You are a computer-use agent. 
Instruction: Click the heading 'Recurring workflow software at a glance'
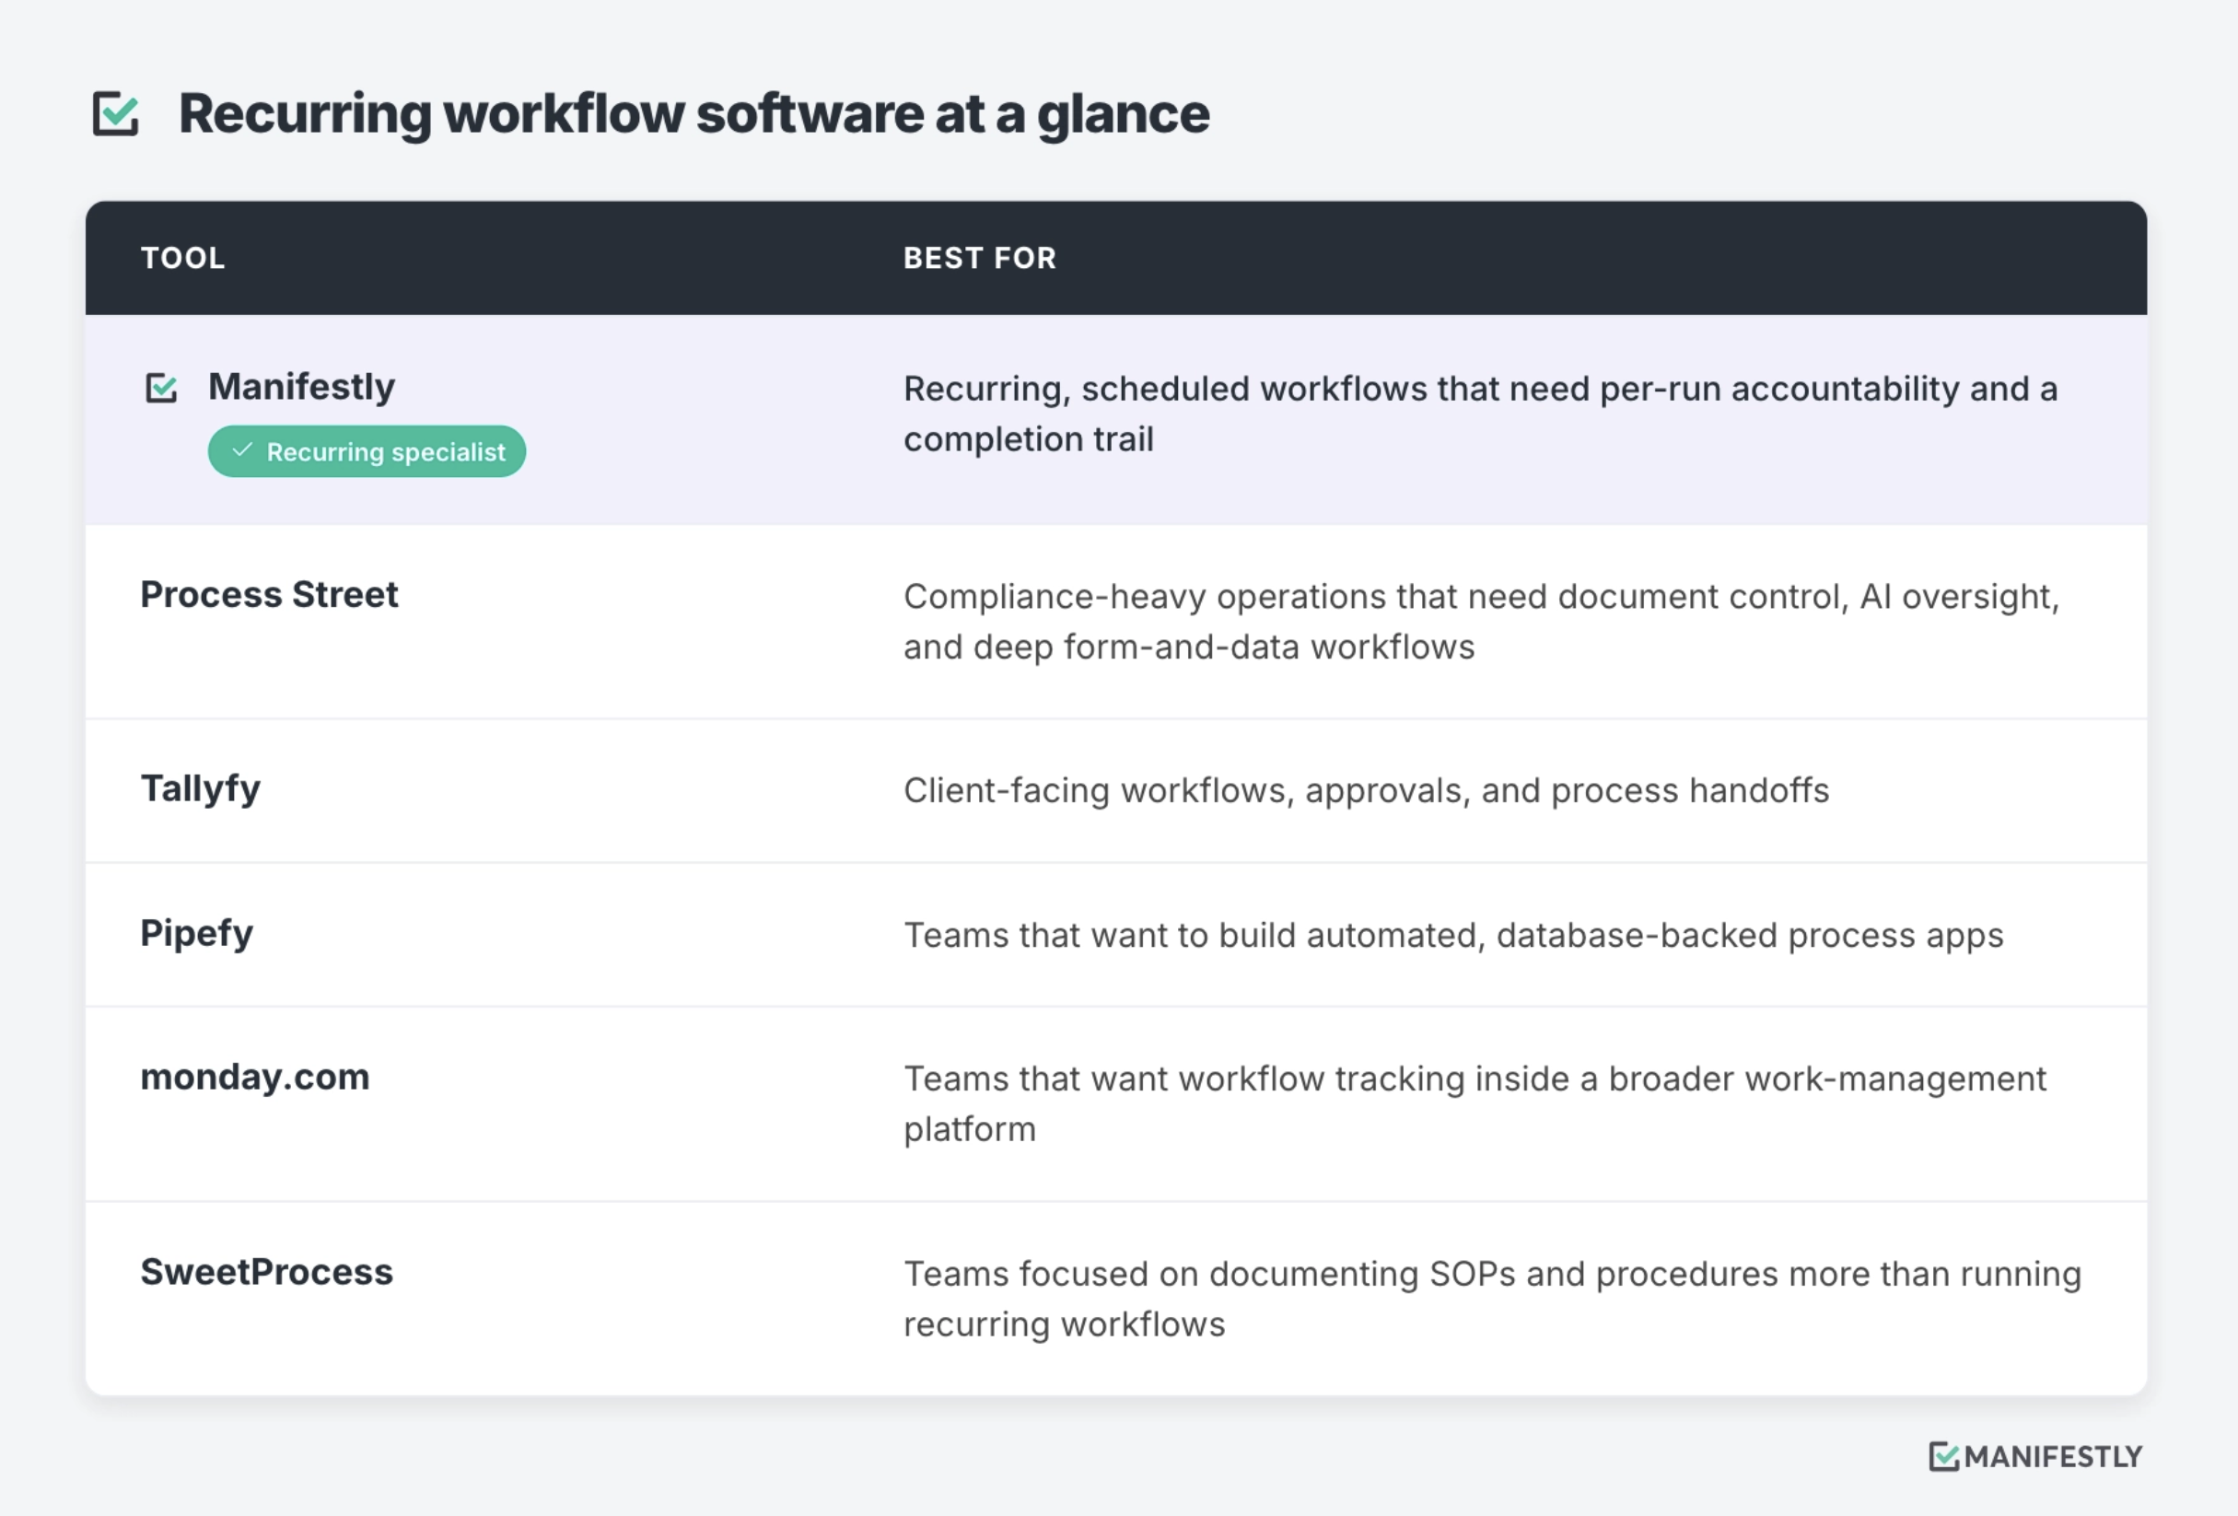694,113
